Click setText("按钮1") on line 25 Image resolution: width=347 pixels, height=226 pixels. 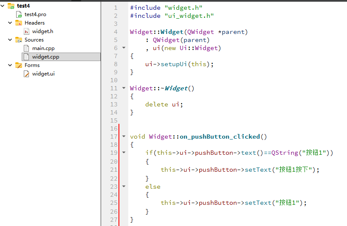(274, 203)
